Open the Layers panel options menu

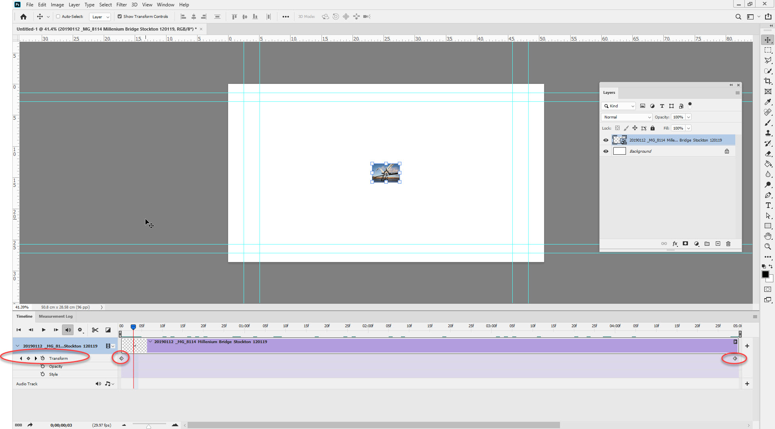coord(737,93)
